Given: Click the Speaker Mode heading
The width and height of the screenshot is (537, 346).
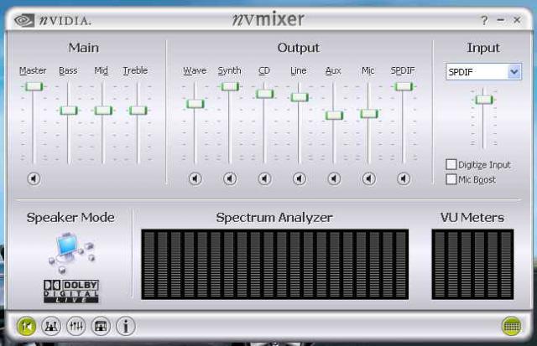Looking at the screenshot, I should tap(70, 218).
